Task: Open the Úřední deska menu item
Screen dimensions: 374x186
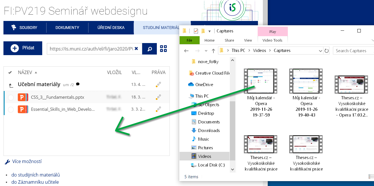Action: [x=111, y=28]
